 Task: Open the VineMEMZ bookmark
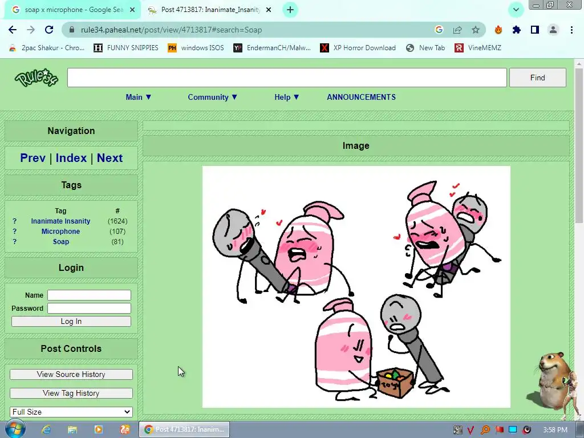tap(478, 48)
